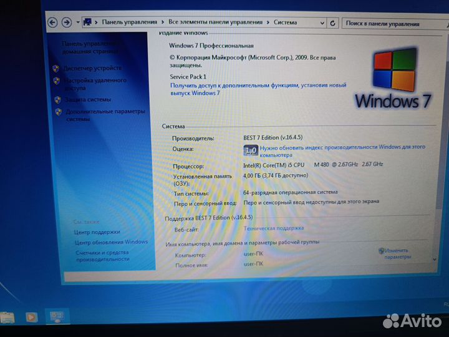Click the computer icon in address bar
449x337 pixels.
pos(87,22)
